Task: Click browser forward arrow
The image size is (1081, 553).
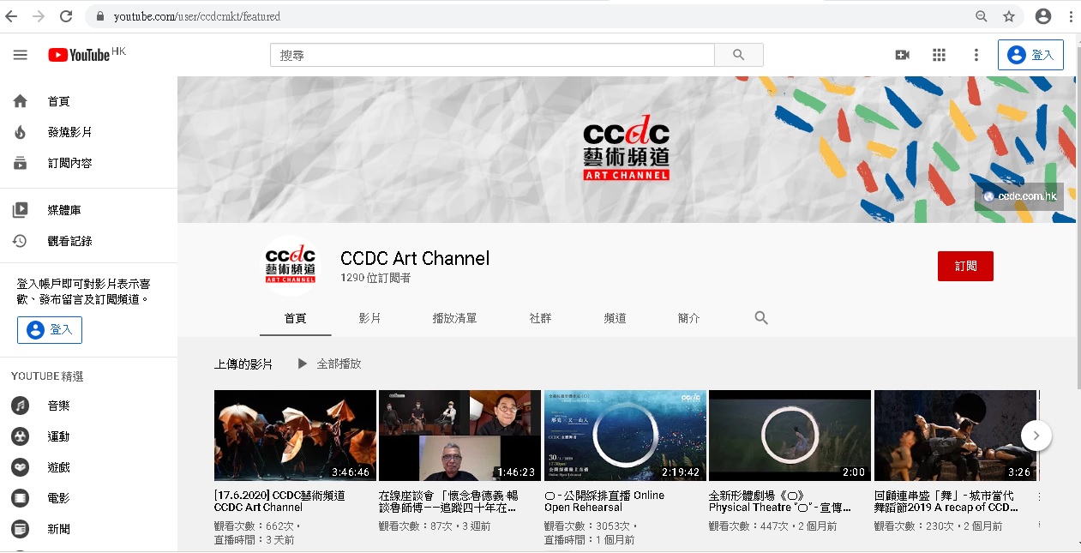Action: pos(39,16)
